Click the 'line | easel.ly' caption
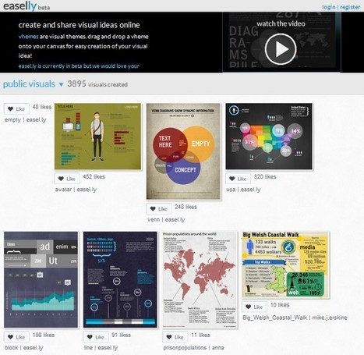This screenshot has height=355, width=364. click(x=101, y=348)
